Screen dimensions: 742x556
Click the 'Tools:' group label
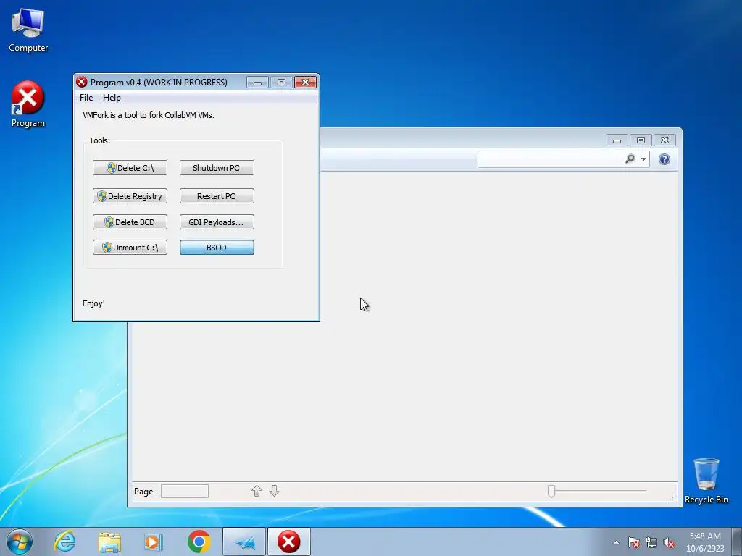(100, 140)
